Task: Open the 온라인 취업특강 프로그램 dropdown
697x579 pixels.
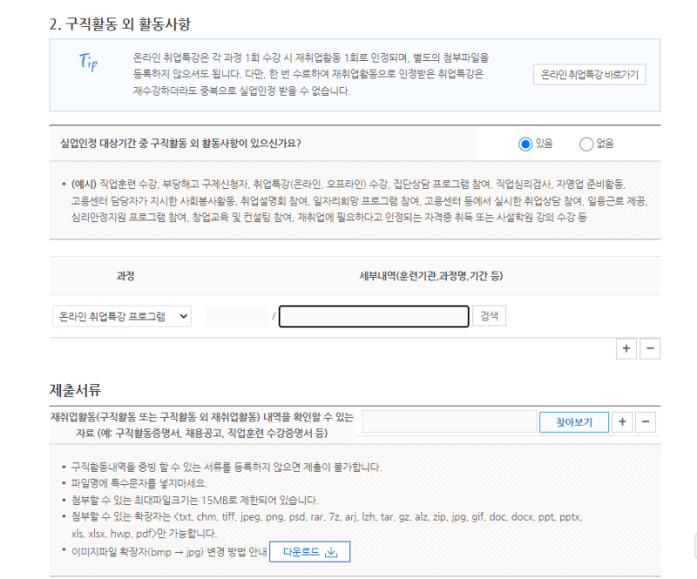Action: (122, 316)
